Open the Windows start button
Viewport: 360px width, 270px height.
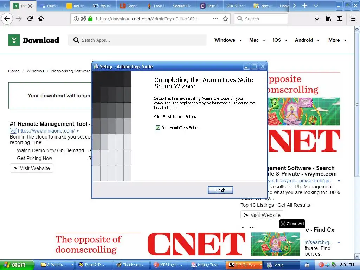click(x=17, y=265)
